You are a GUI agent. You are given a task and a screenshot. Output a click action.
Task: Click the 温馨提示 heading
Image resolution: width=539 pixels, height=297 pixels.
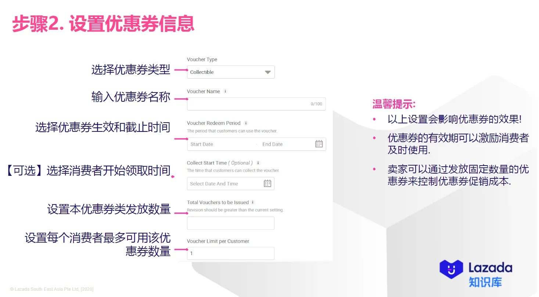click(393, 105)
